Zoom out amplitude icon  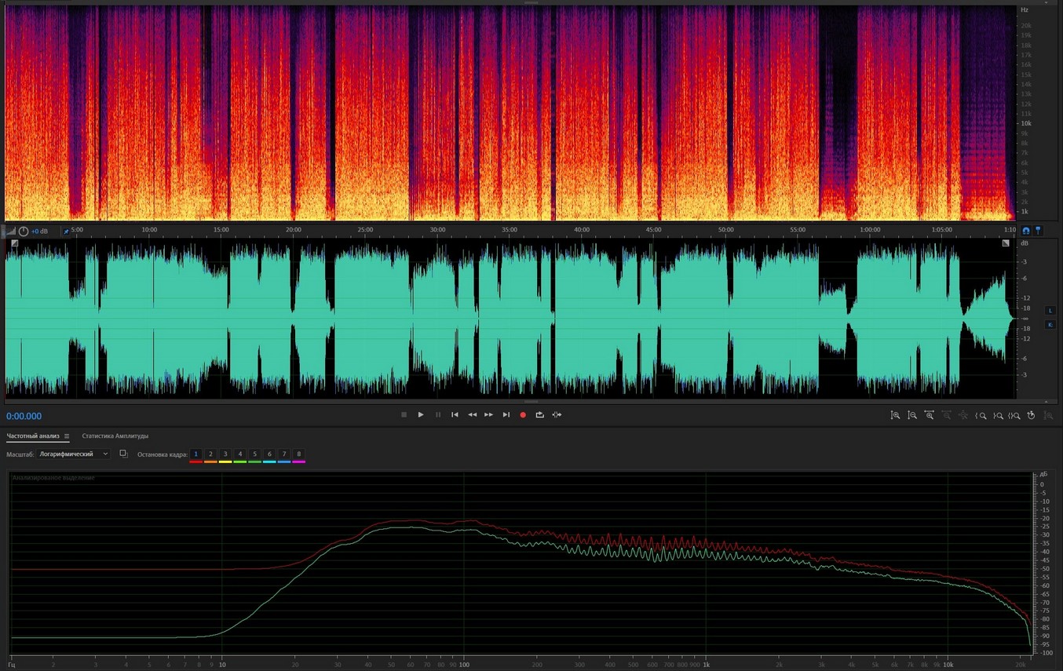pos(912,415)
